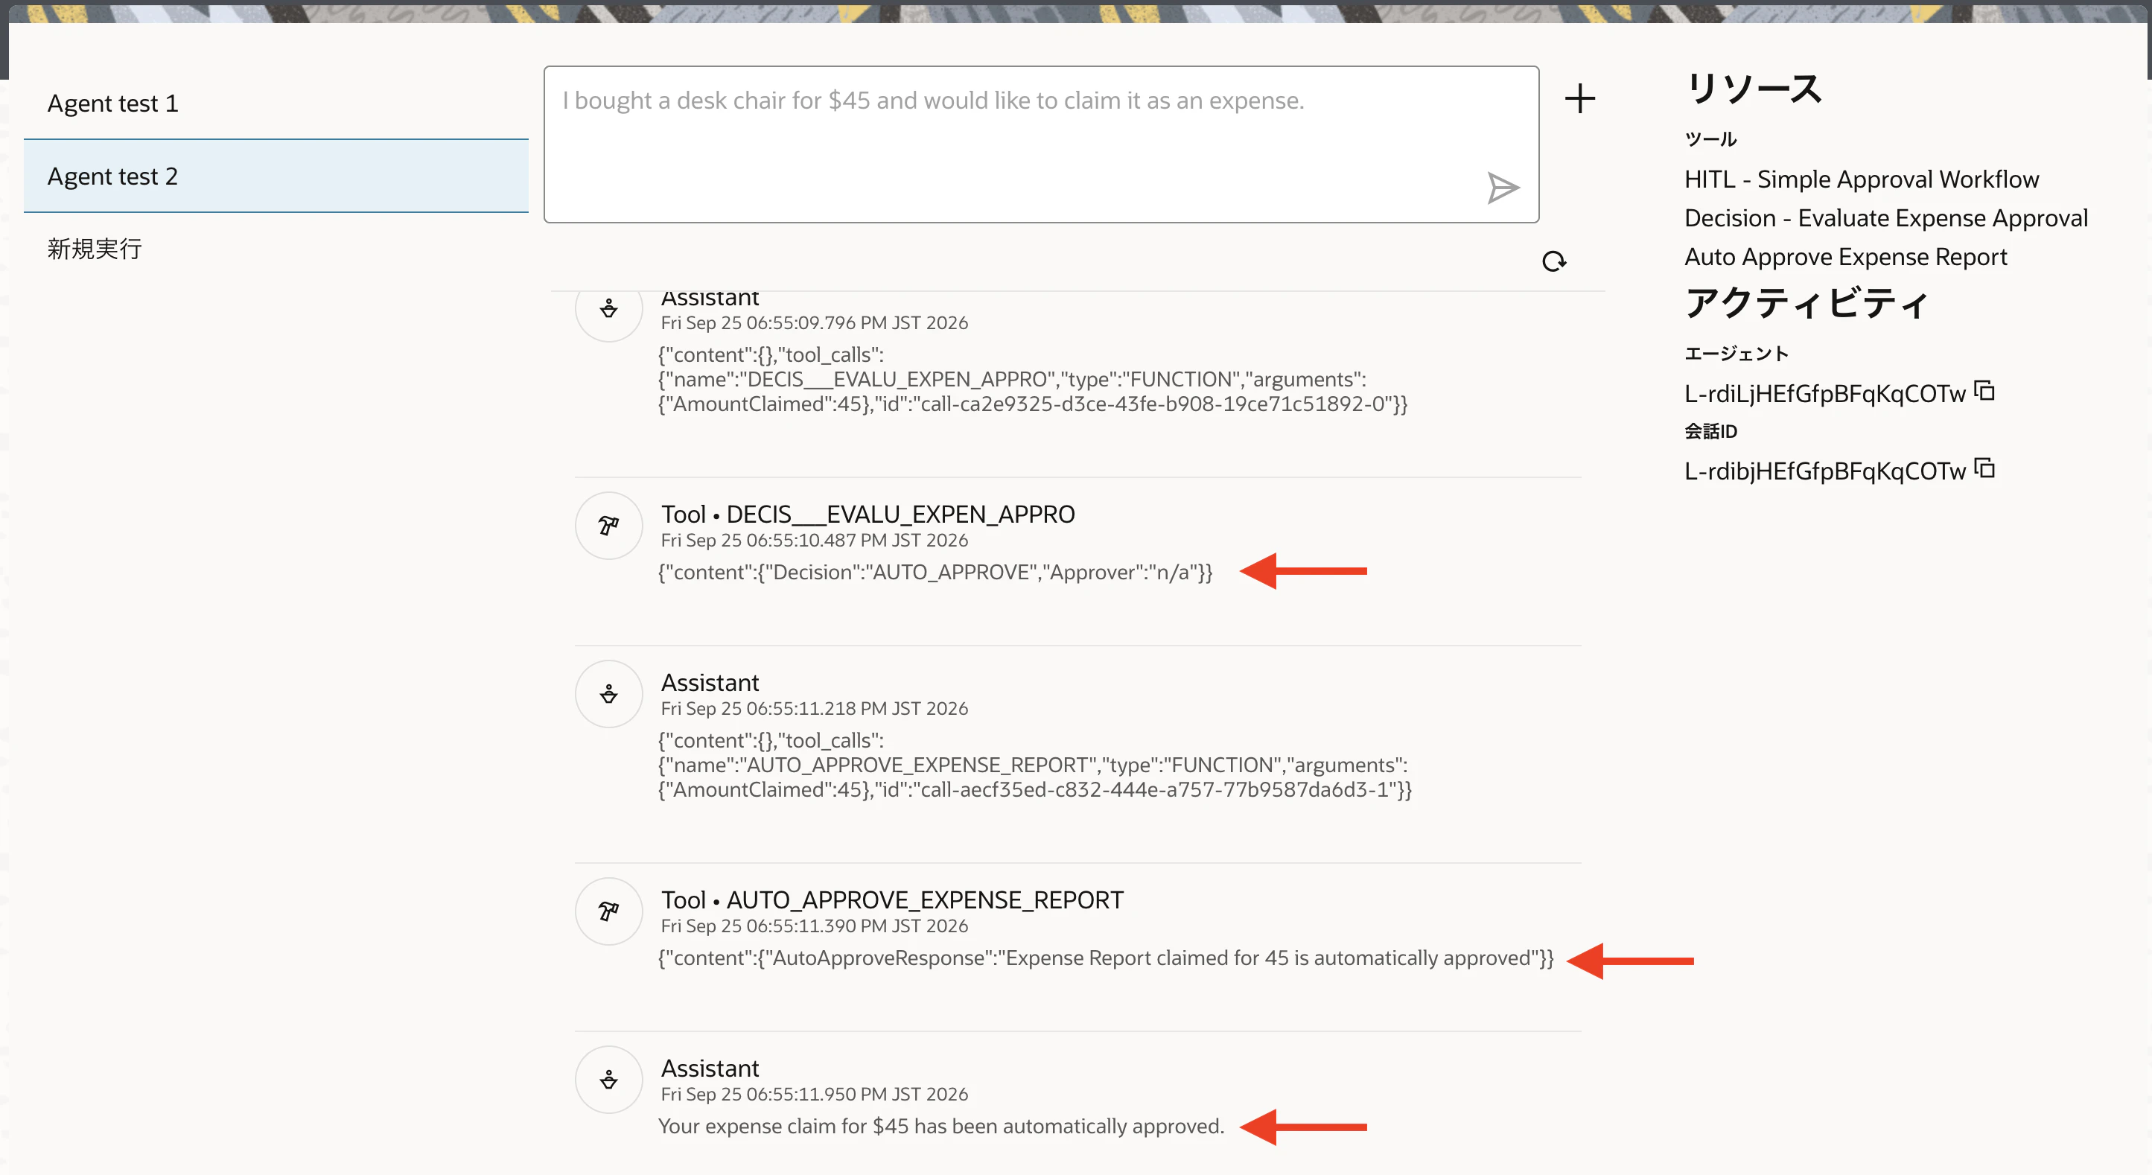Open the 新規実行 entry

pyautogui.click(x=276, y=249)
